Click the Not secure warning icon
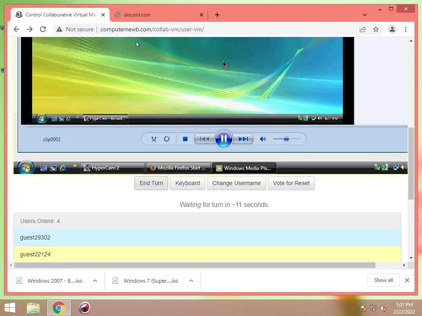 pyautogui.click(x=59, y=29)
